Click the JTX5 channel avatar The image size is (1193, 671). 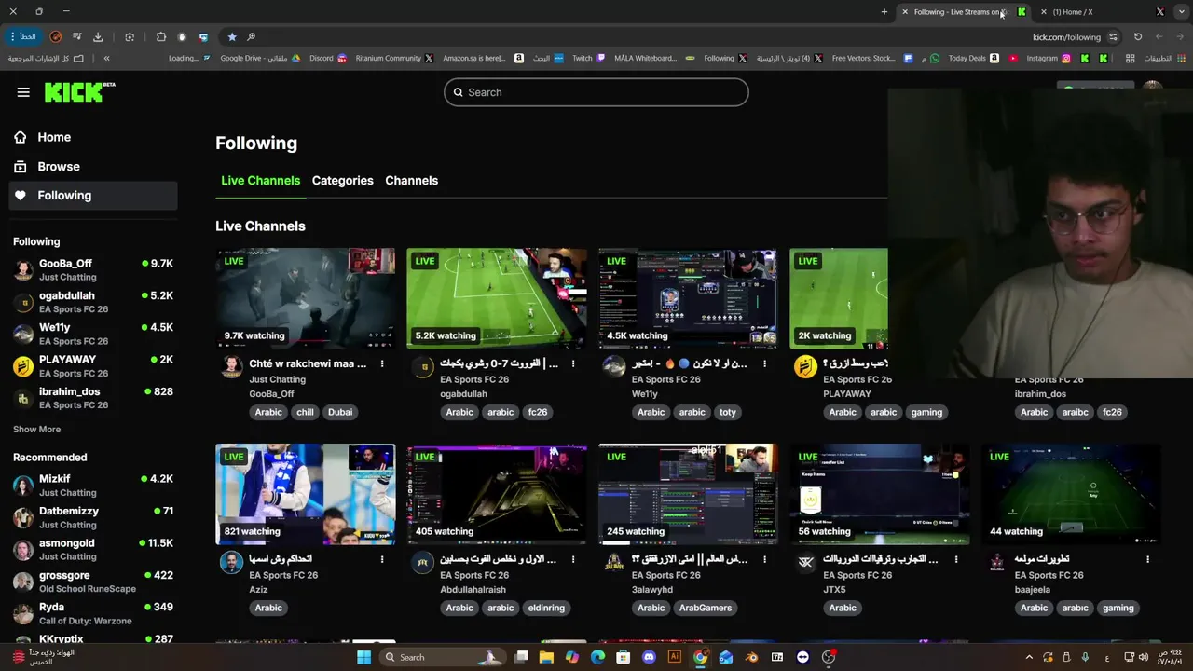coord(805,562)
